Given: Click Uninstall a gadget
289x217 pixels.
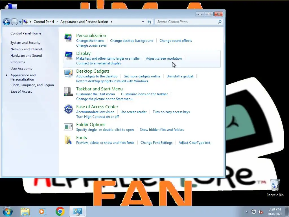Looking at the screenshot, I should pos(180,76).
